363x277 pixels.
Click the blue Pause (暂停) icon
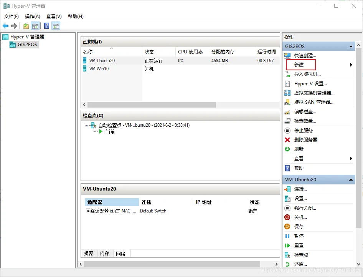(287, 236)
